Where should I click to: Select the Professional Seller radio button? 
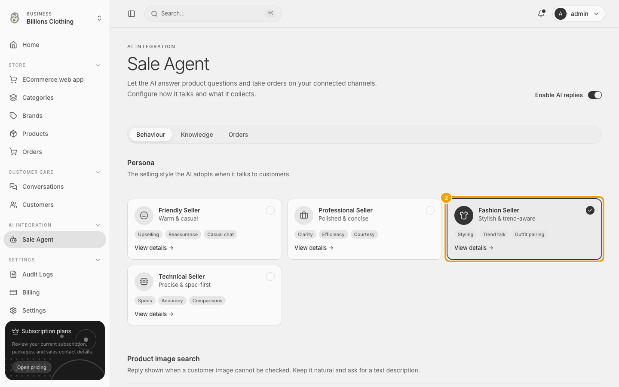point(430,210)
